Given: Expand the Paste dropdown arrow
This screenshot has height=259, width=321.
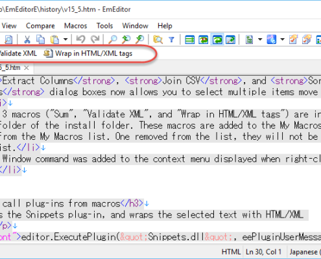Looking at the screenshot, I should pos(65,39).
